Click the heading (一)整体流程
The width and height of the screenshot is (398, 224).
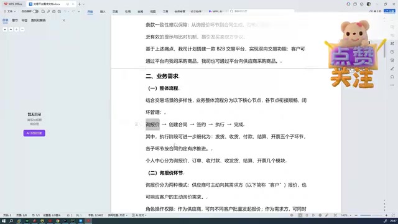click(x=163, y=88)
